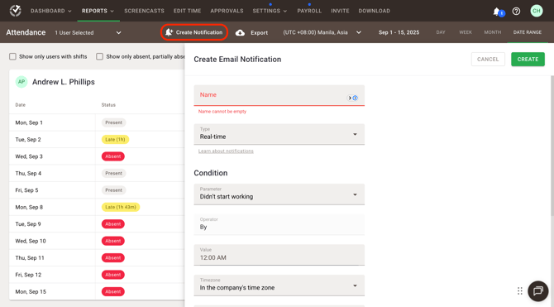Expand the 1 User Selected dropdown
This screenshot has height=307, width=554.
pos(88,32)
